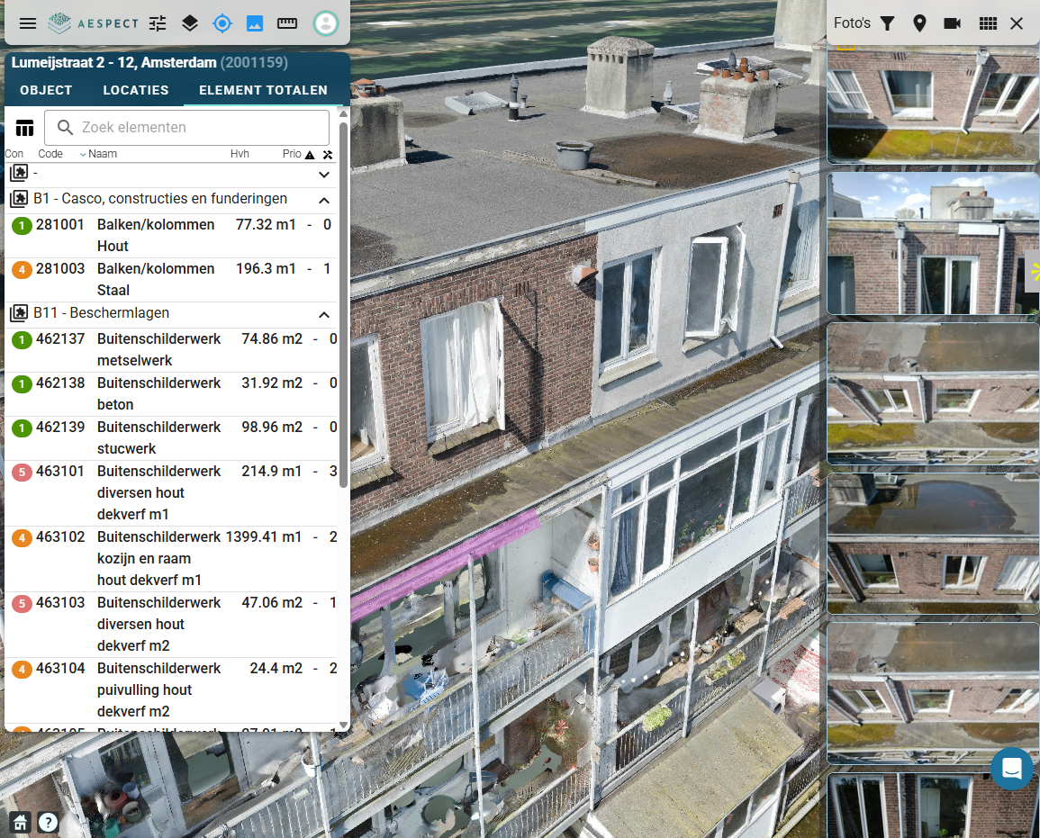Click the Aespect logo
The height and width of the screenshot is (838, 1040).
(93, 23)
